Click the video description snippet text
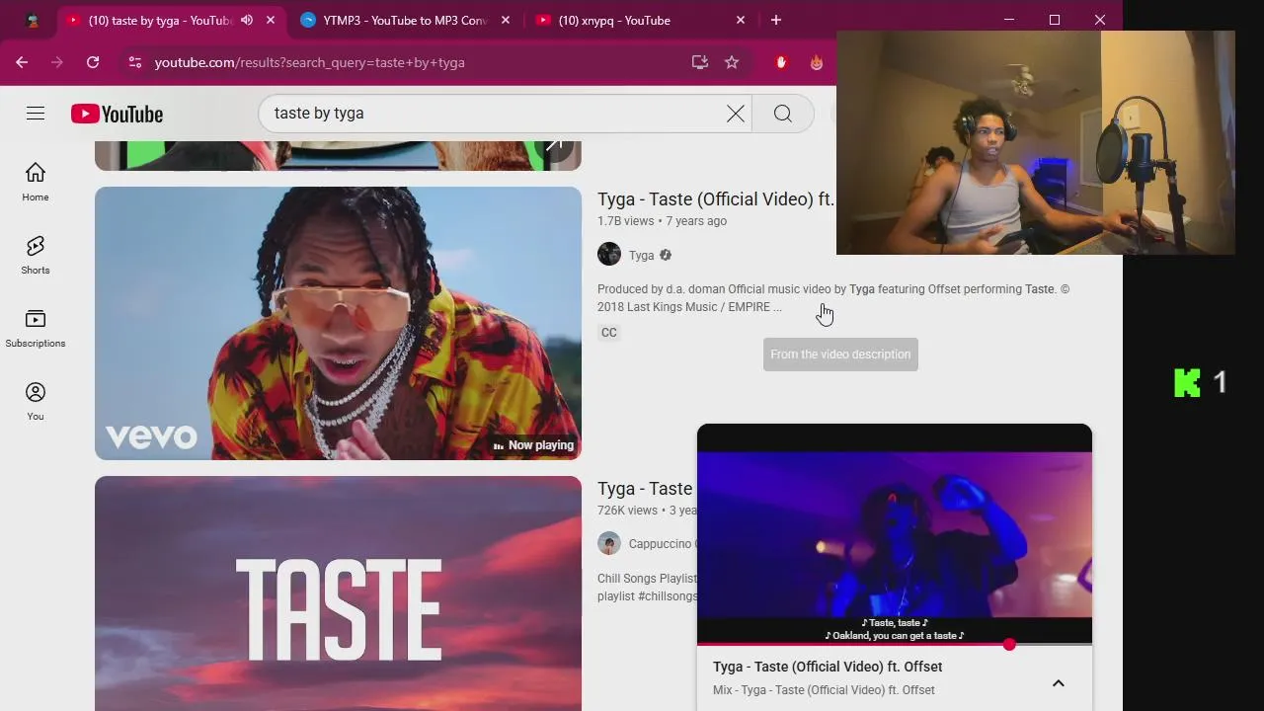 833,298
